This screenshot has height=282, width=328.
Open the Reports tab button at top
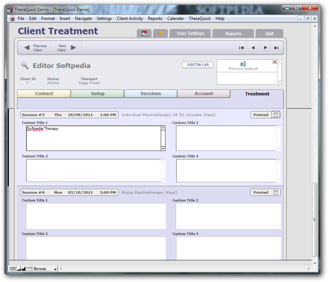[233, 33]
